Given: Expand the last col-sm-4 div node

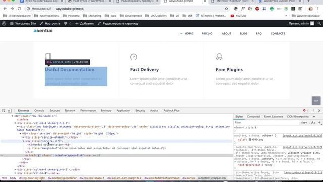Looking at the screenshot, I should [x=15, y=173].
